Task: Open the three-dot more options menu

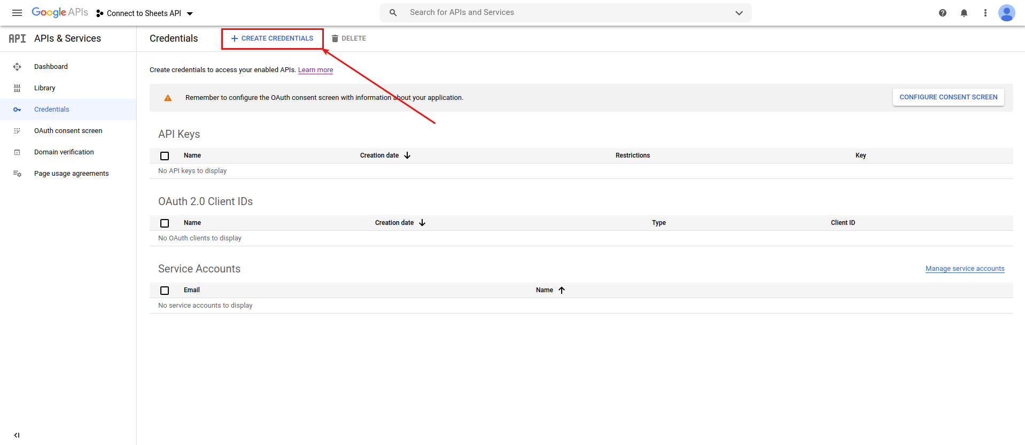Action: click(985, 13)
